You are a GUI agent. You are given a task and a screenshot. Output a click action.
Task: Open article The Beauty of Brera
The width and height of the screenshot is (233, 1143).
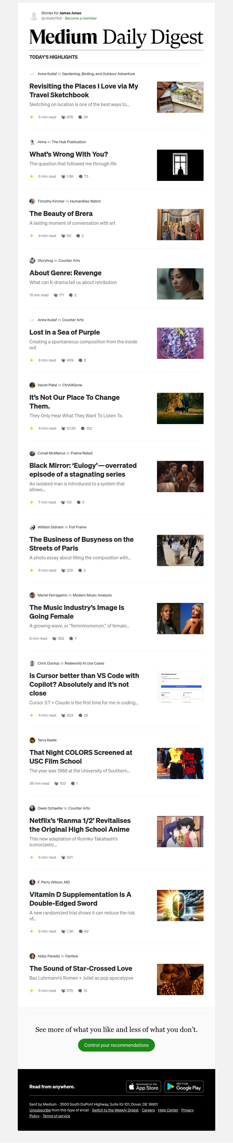click(61, 214)
